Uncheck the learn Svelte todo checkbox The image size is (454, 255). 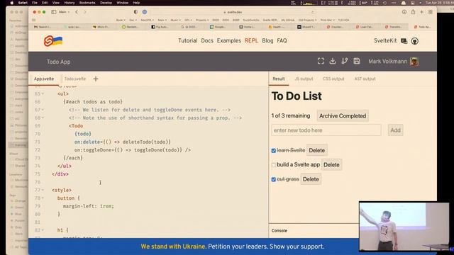273,151
